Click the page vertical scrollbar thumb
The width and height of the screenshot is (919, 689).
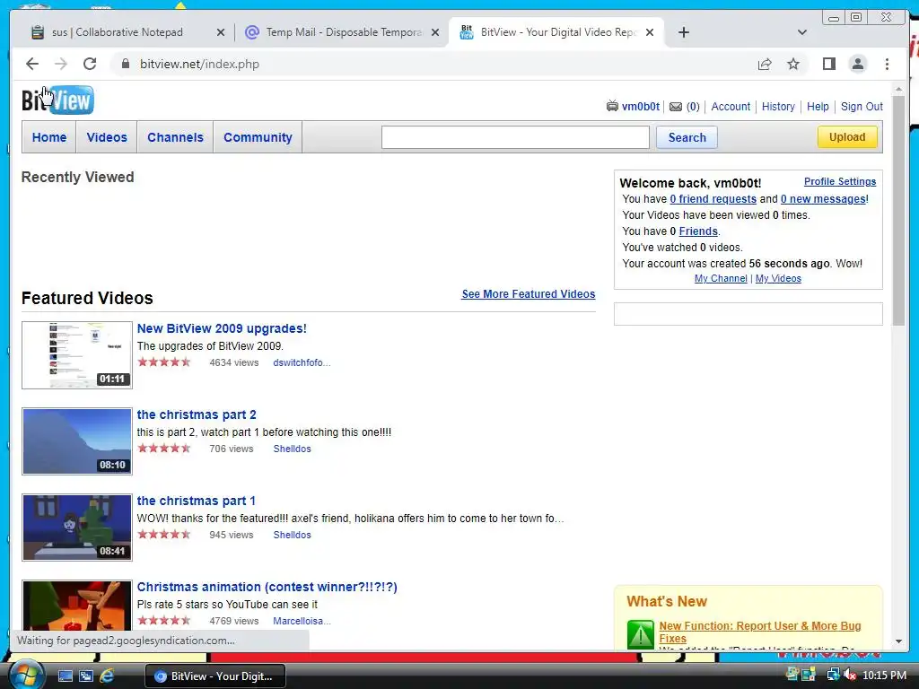pyautogui.click(x=898, y=211)
